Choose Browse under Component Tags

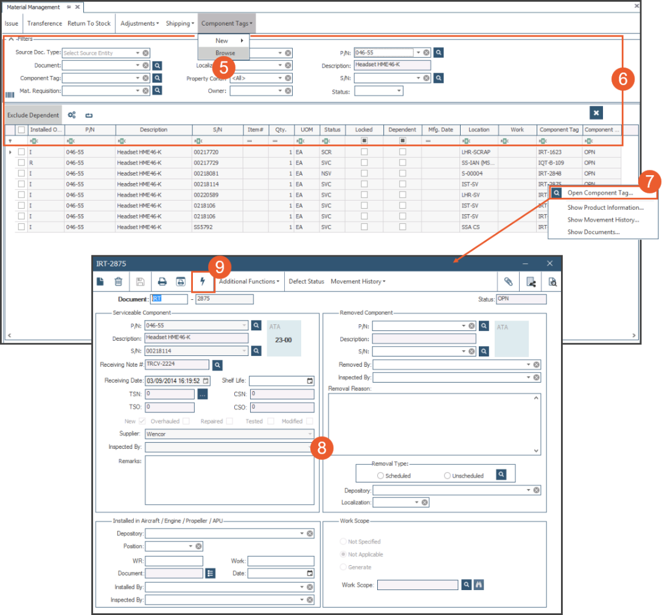224,53
